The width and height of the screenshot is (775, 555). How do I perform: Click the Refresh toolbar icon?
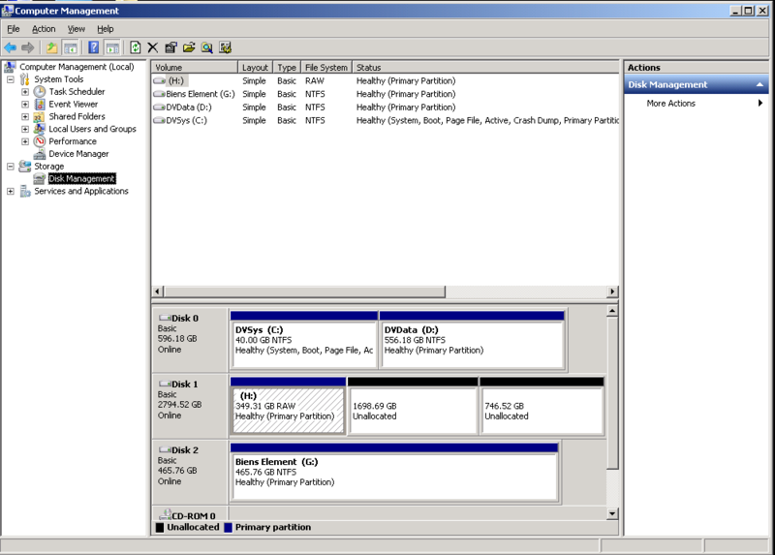136,47
